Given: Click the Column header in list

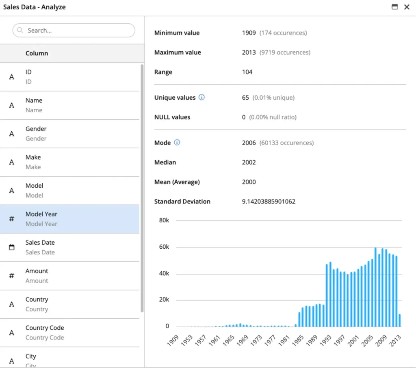Looking at the screenshot, I should coord(37,53).
